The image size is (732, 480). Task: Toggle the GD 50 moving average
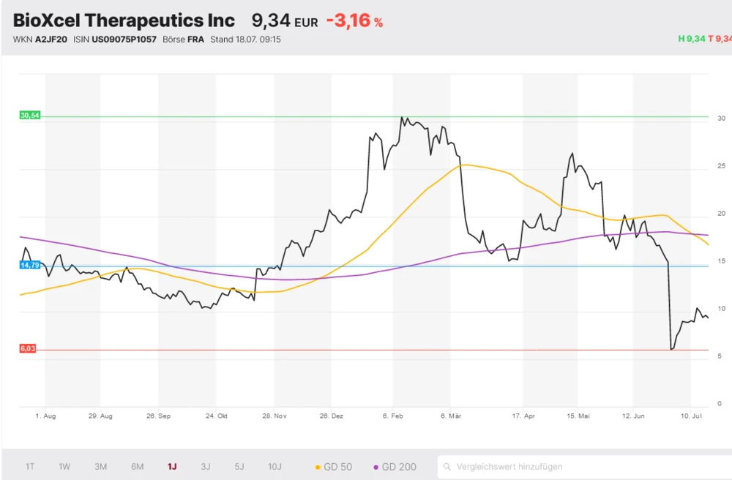pyautogui.click(x=337, y=467)
